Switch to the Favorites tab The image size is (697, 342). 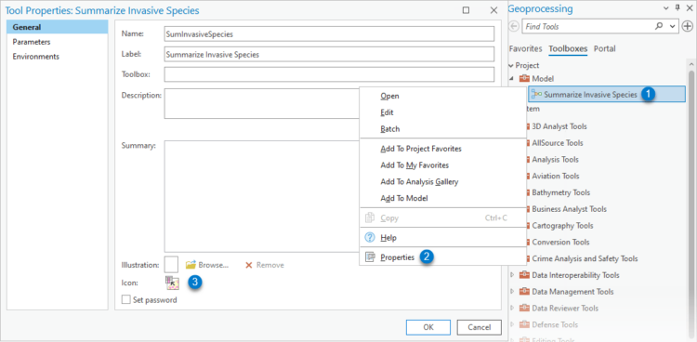click(525, 49)
